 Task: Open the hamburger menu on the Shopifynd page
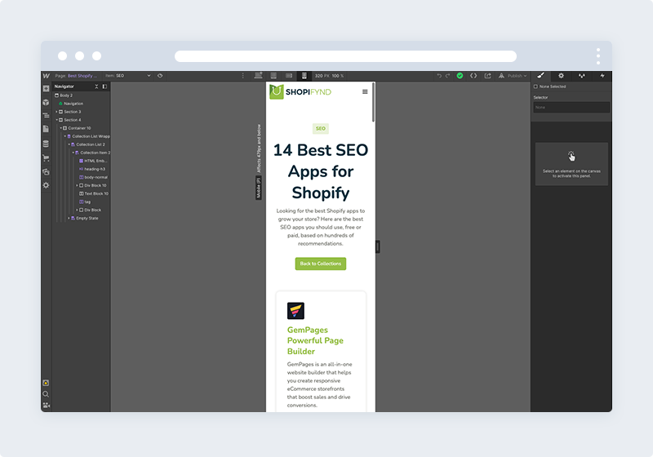pos(365,91)
